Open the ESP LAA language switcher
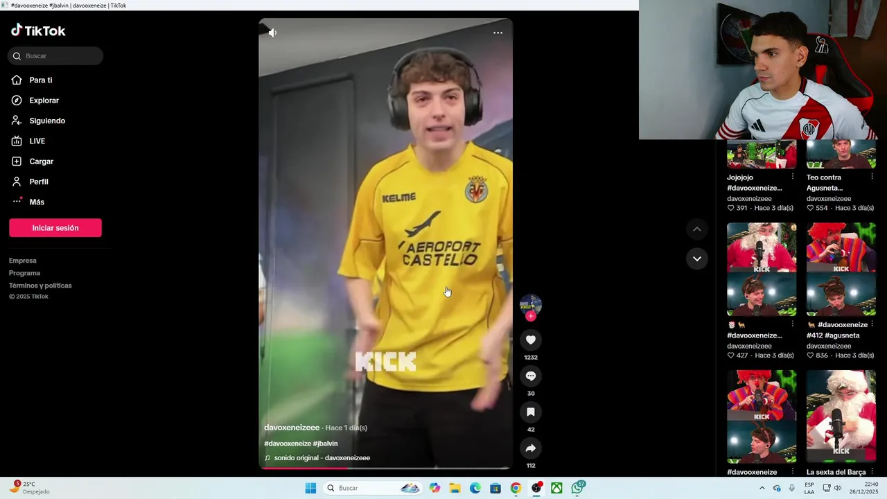 (x=809, y=488)
